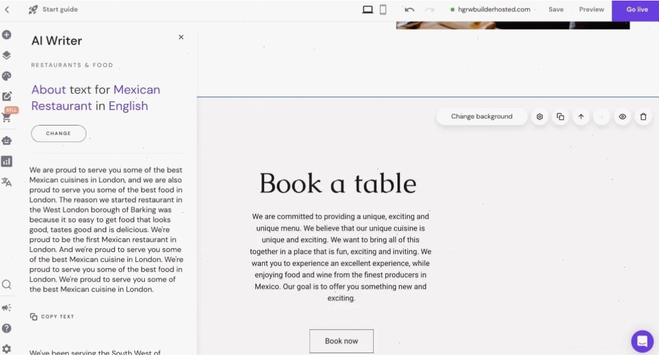Open the Start guide
Viewport: 659px width, 356px height.
pyautogui.click(x=53, y=9)
